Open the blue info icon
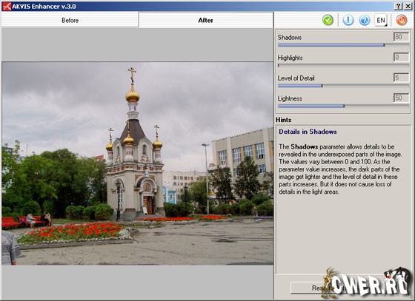This screenshot has height=301, width=415. (348, 20)
